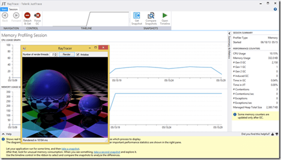Follow the 'take a snapshot' link
The height and width of the screenshot is (160, 281).
[x=70, y=149]
